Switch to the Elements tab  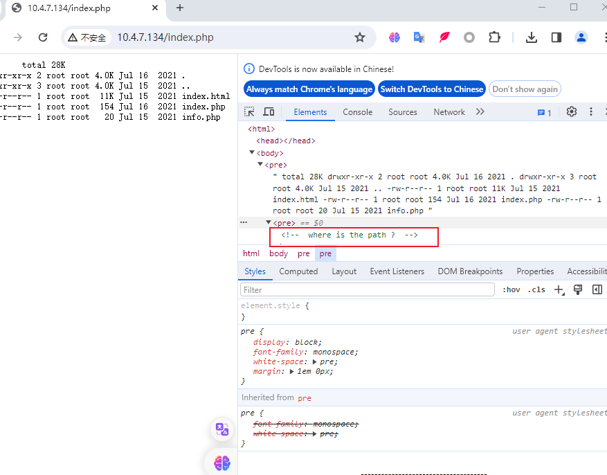click(310, 112)
